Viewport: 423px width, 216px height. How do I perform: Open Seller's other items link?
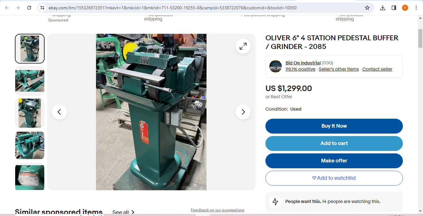[x=339, y=69]
